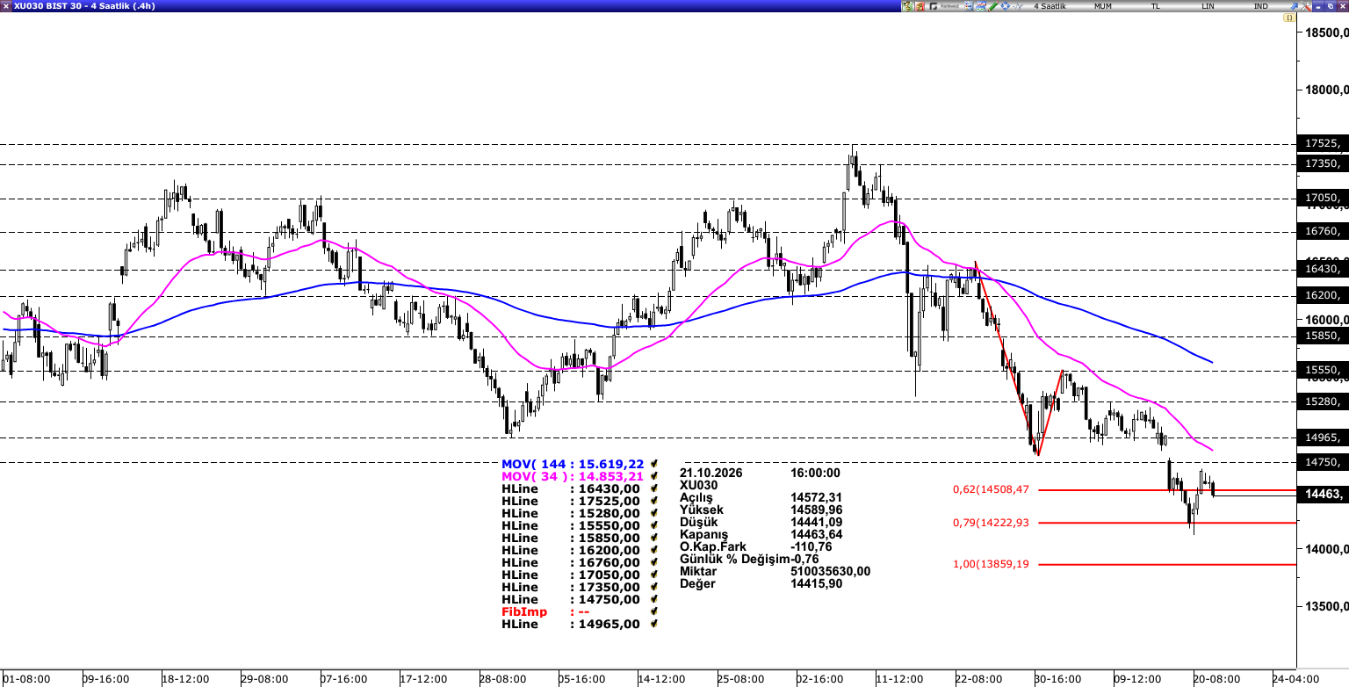Click the MOV( 144 : 15.619,22 legend label

pyautogui.click(x=573, y=464)
